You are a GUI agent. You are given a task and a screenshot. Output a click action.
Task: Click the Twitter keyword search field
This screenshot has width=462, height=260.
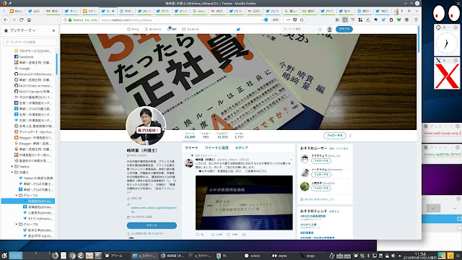(x=302, y=29)
